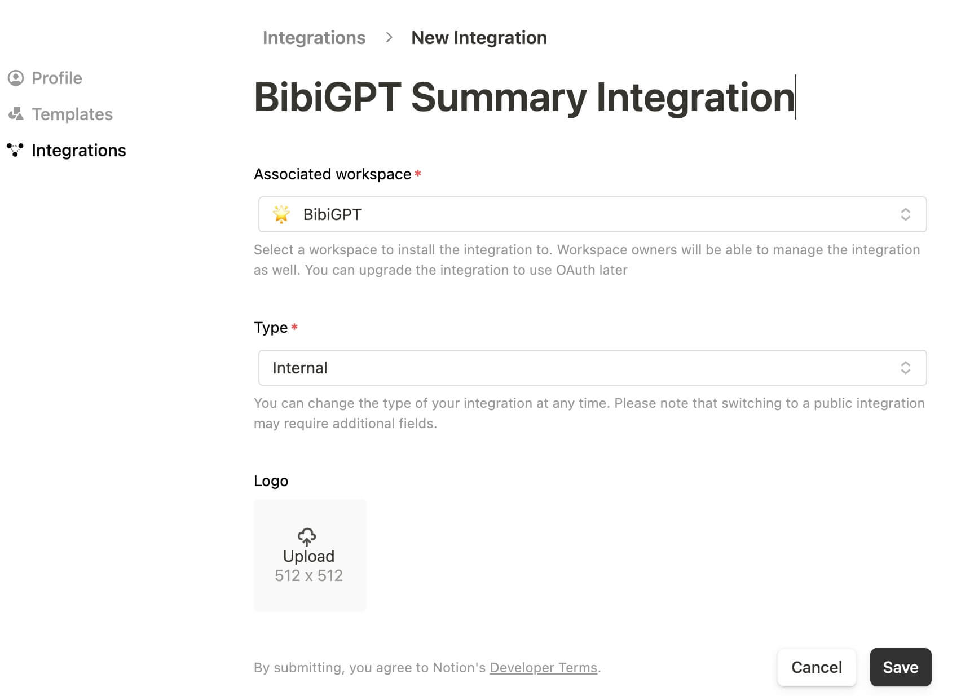Navigate back via Integrations breadcrumb link

coord(314,38)
